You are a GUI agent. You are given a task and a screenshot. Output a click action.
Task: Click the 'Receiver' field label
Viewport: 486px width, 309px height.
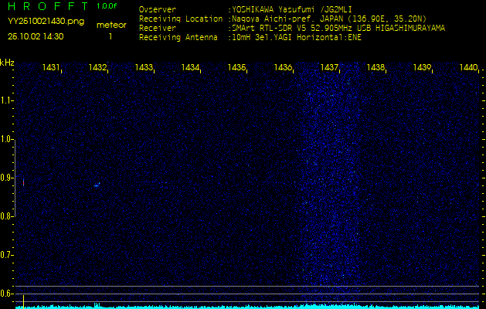[158, 29]
